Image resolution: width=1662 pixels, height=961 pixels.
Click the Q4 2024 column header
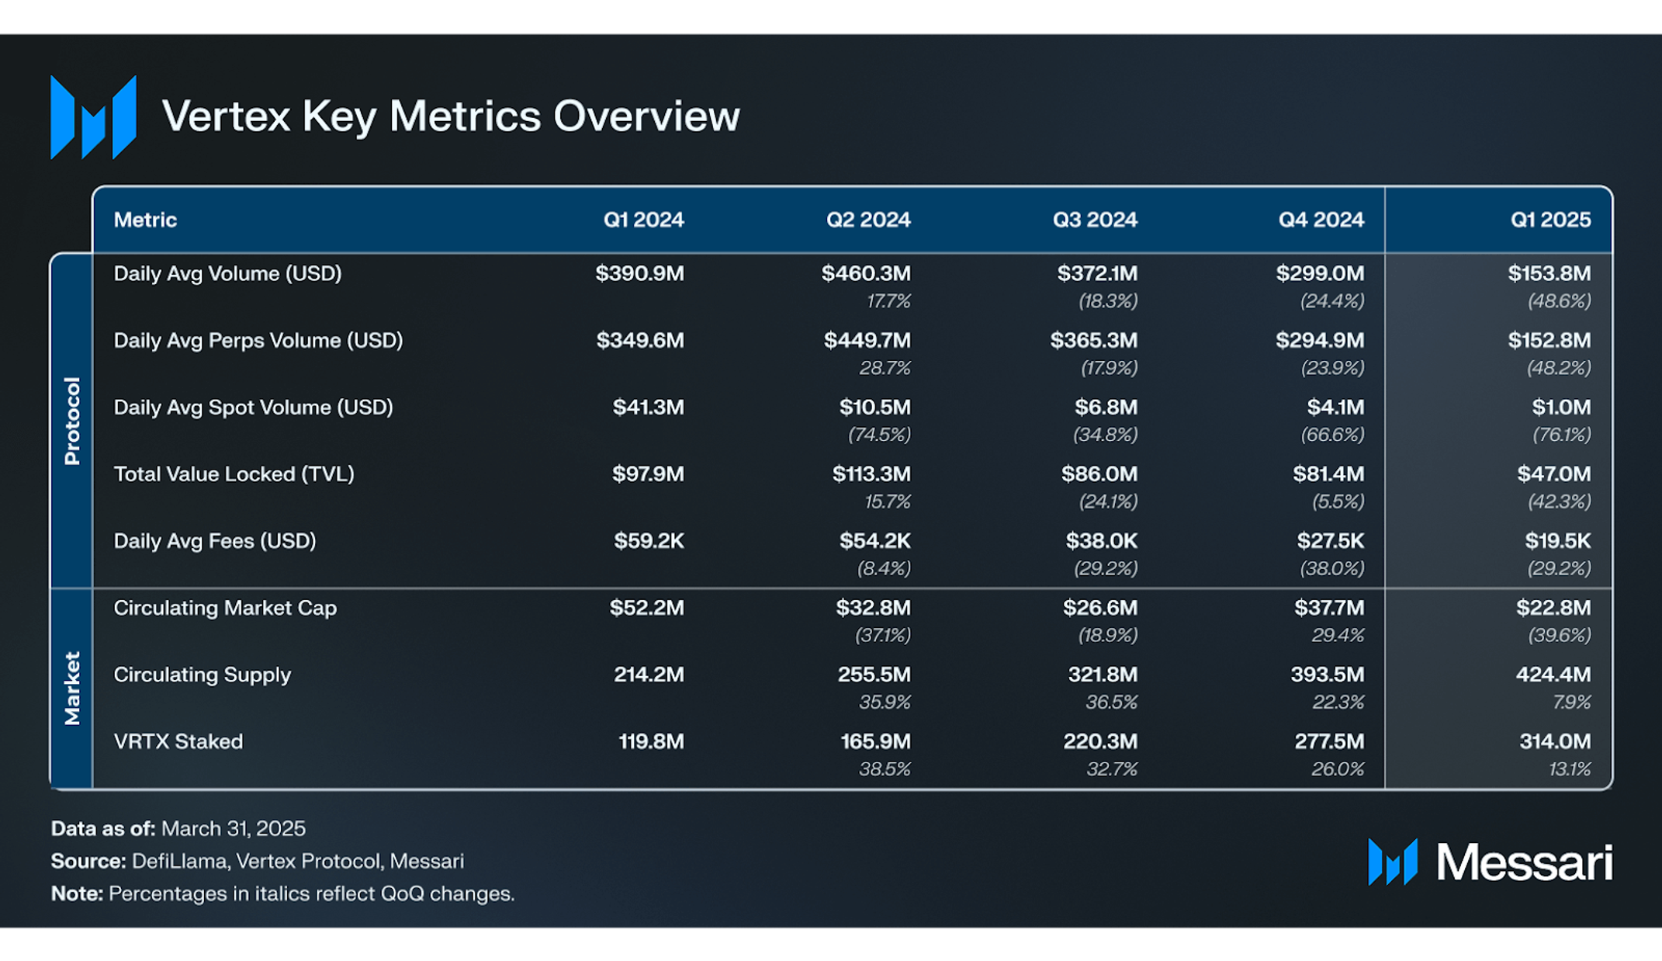pyautogui.click(x=1321, y=220)
